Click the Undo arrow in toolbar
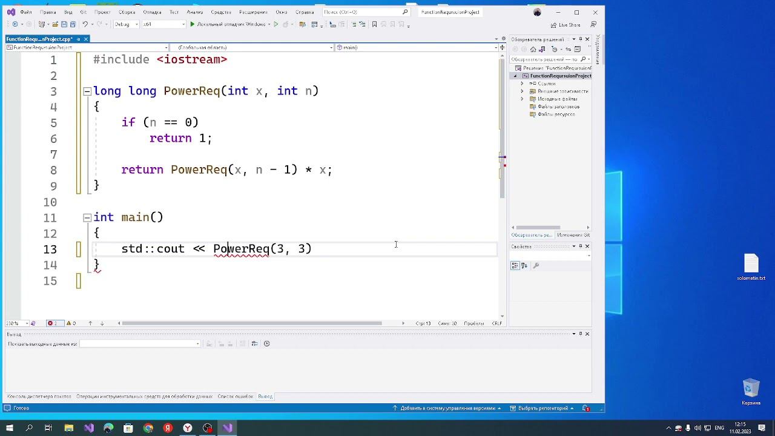Viewport: 775px width, 436px height. (85, 24)
